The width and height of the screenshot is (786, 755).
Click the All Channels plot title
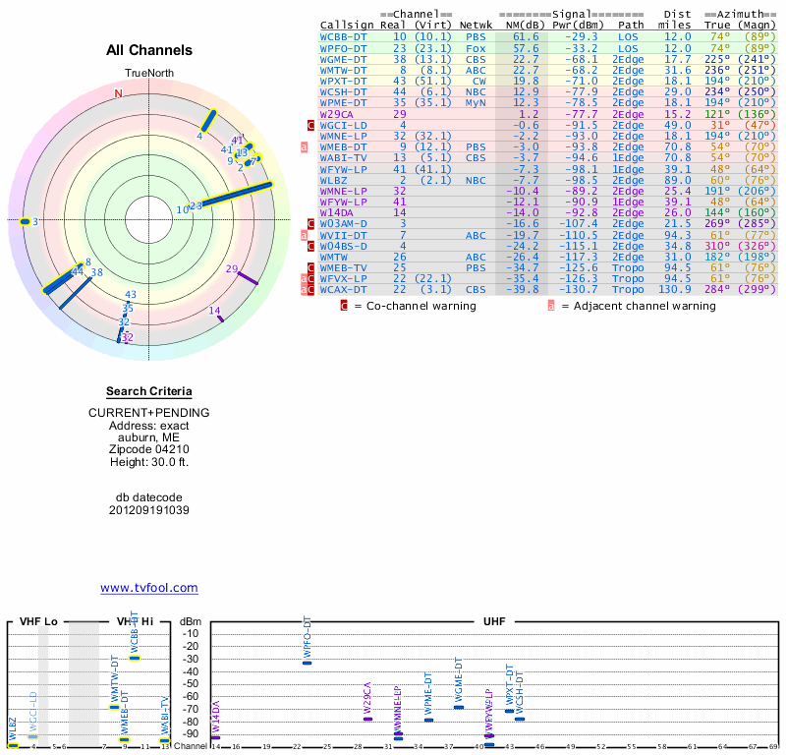point(148,50)
